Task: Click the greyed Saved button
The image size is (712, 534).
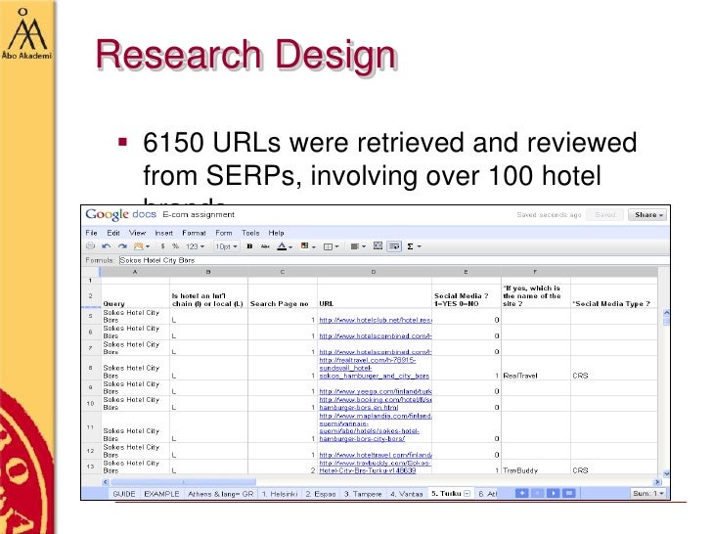Action: pos(604,215)
